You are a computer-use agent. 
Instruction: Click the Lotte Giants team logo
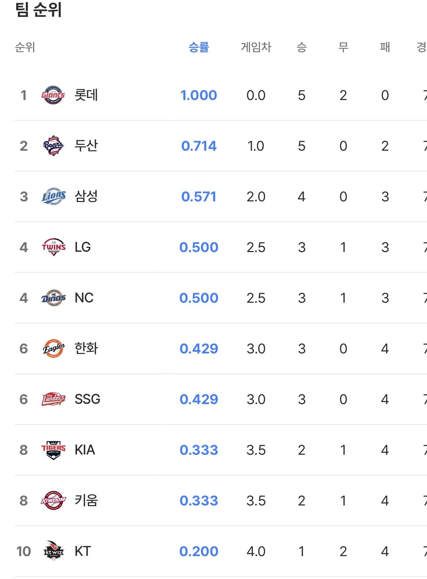[53, 95]
